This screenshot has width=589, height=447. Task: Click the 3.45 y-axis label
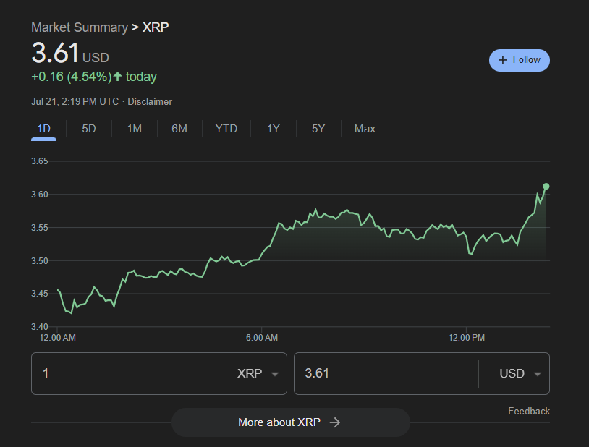40,294
